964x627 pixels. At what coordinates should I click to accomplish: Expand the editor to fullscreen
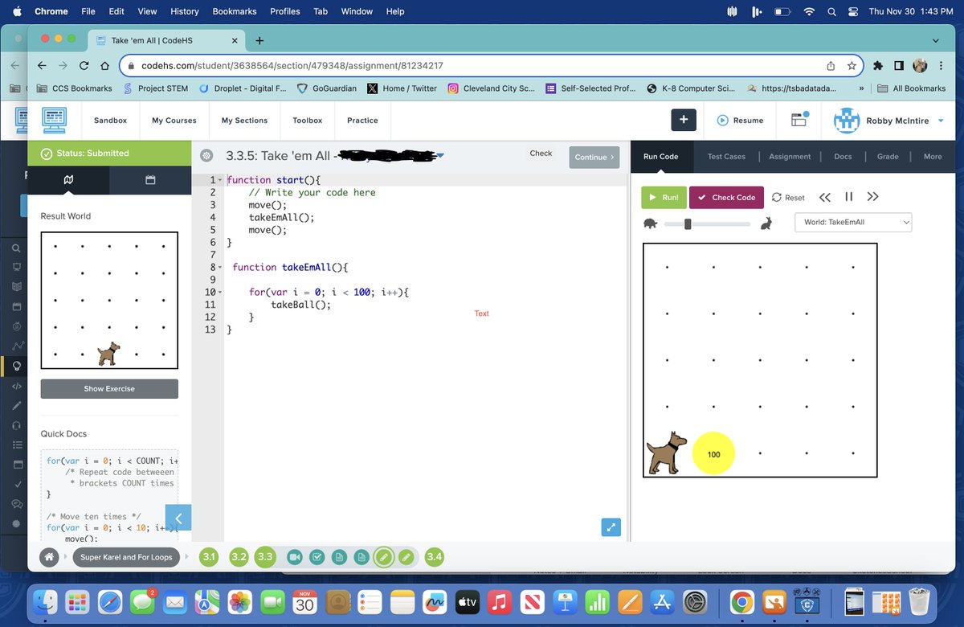tap(611, 527)
